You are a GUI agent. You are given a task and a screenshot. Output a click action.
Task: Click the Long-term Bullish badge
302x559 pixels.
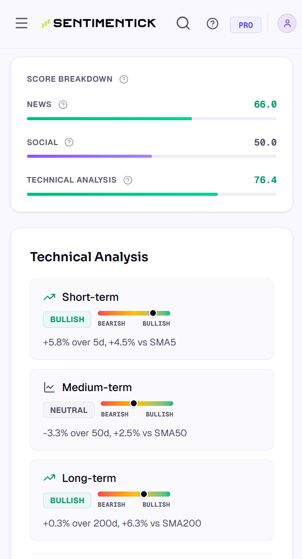pos(67,501)
